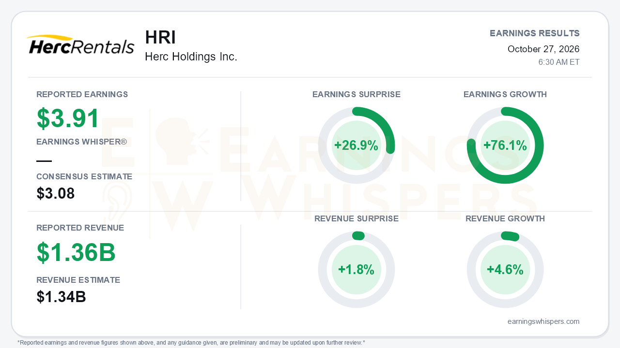This screenshot has height=348, width=620.
Task: Click the preliminary figures disclaimer footnote
Action: click(x=191, y=343)
